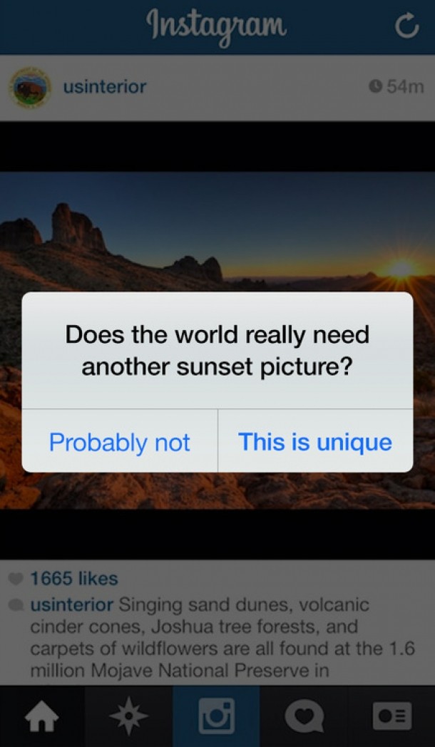435x747 pixels.
Task: Tap the Instagram logo title
Action: click(217, 26)
